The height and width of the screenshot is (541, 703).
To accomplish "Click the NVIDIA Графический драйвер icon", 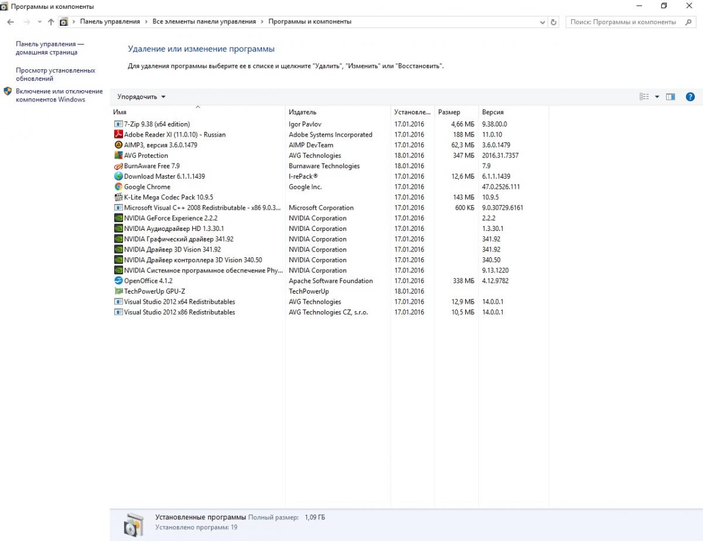I will click(118, 239).
